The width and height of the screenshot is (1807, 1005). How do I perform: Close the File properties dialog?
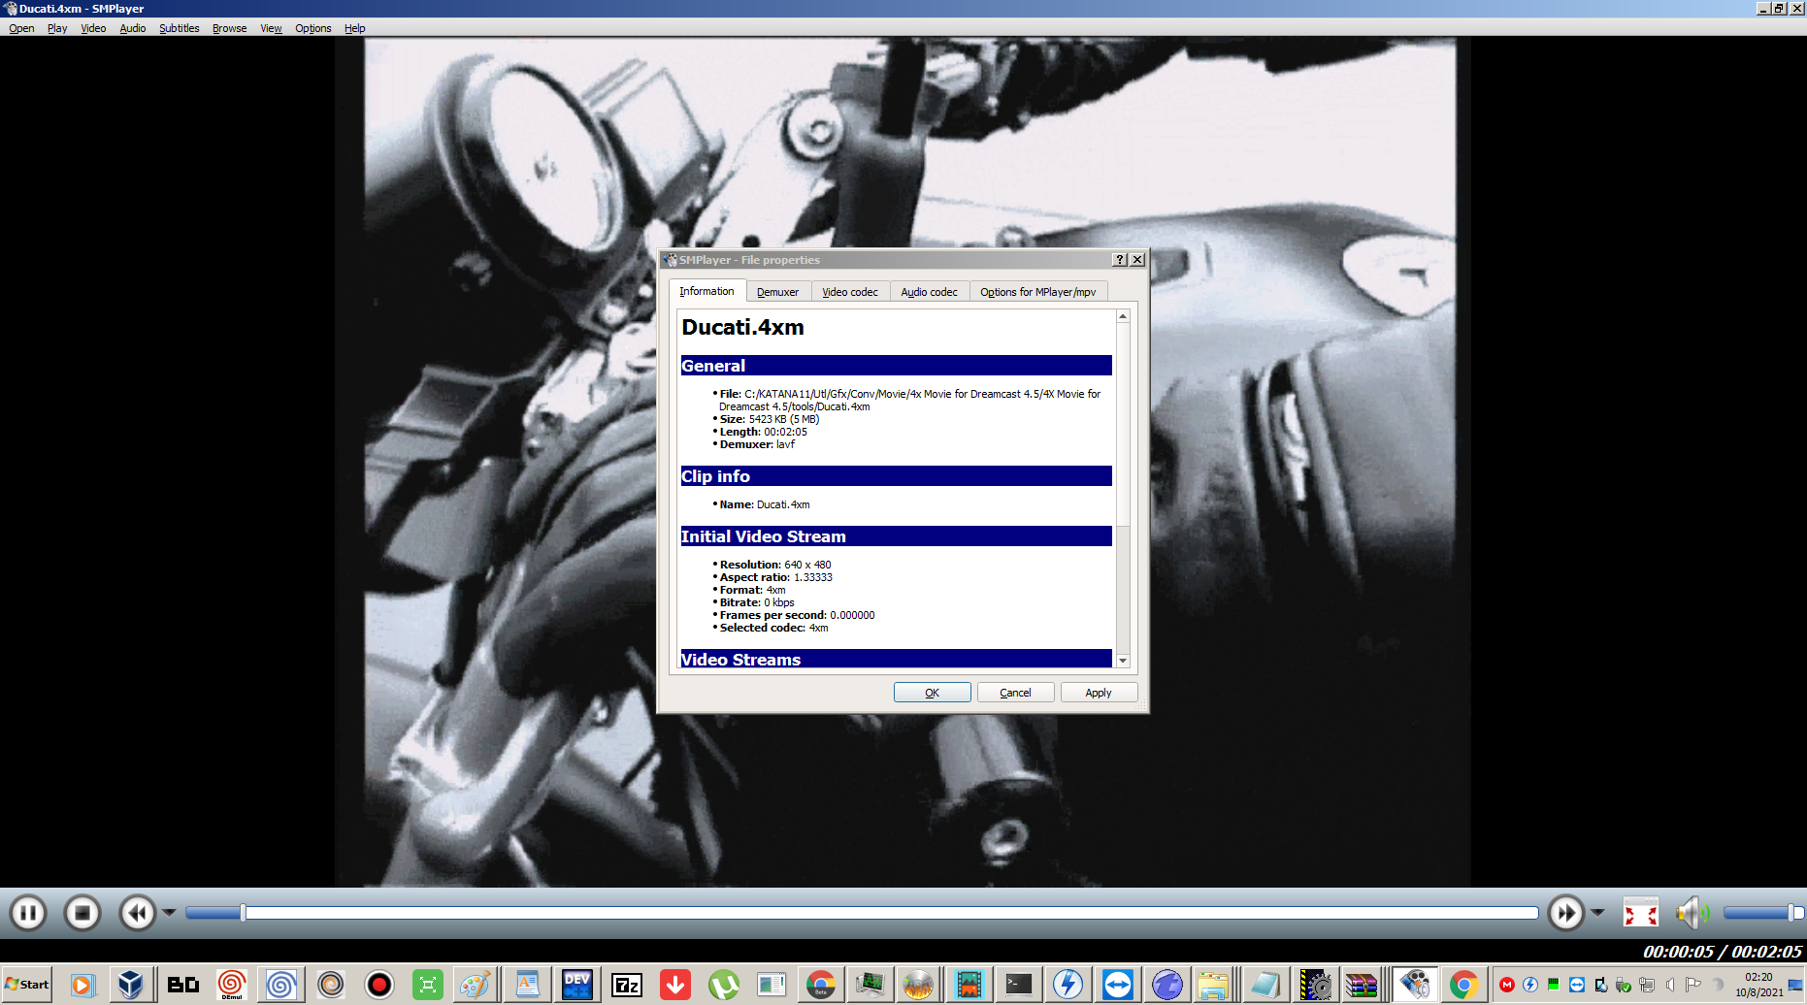coord(1137,259)
